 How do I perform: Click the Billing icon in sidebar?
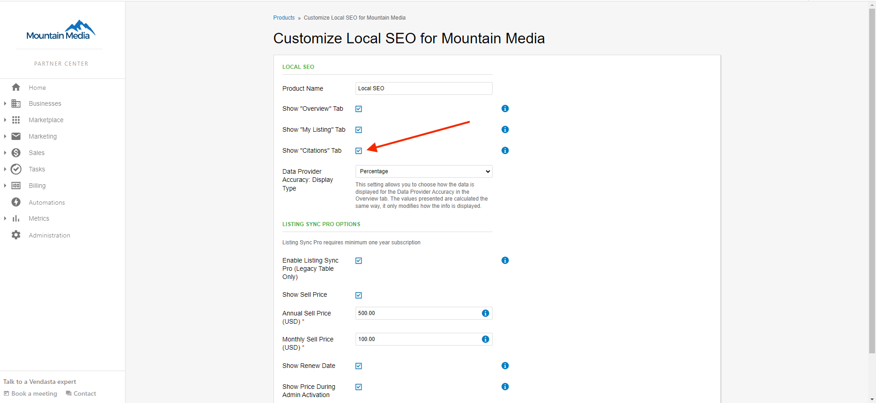pyautogui.click(x=16, y=186)
